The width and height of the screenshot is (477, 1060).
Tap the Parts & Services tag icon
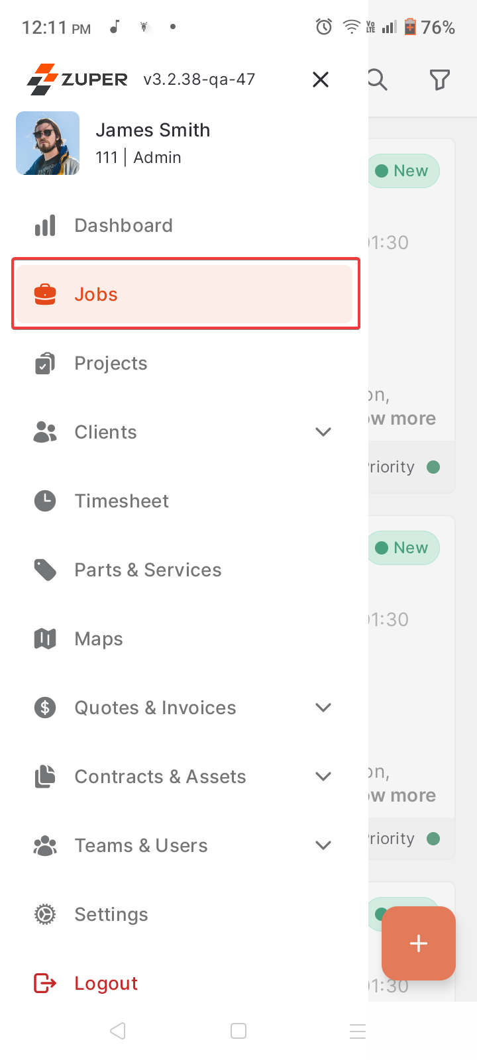45,570
